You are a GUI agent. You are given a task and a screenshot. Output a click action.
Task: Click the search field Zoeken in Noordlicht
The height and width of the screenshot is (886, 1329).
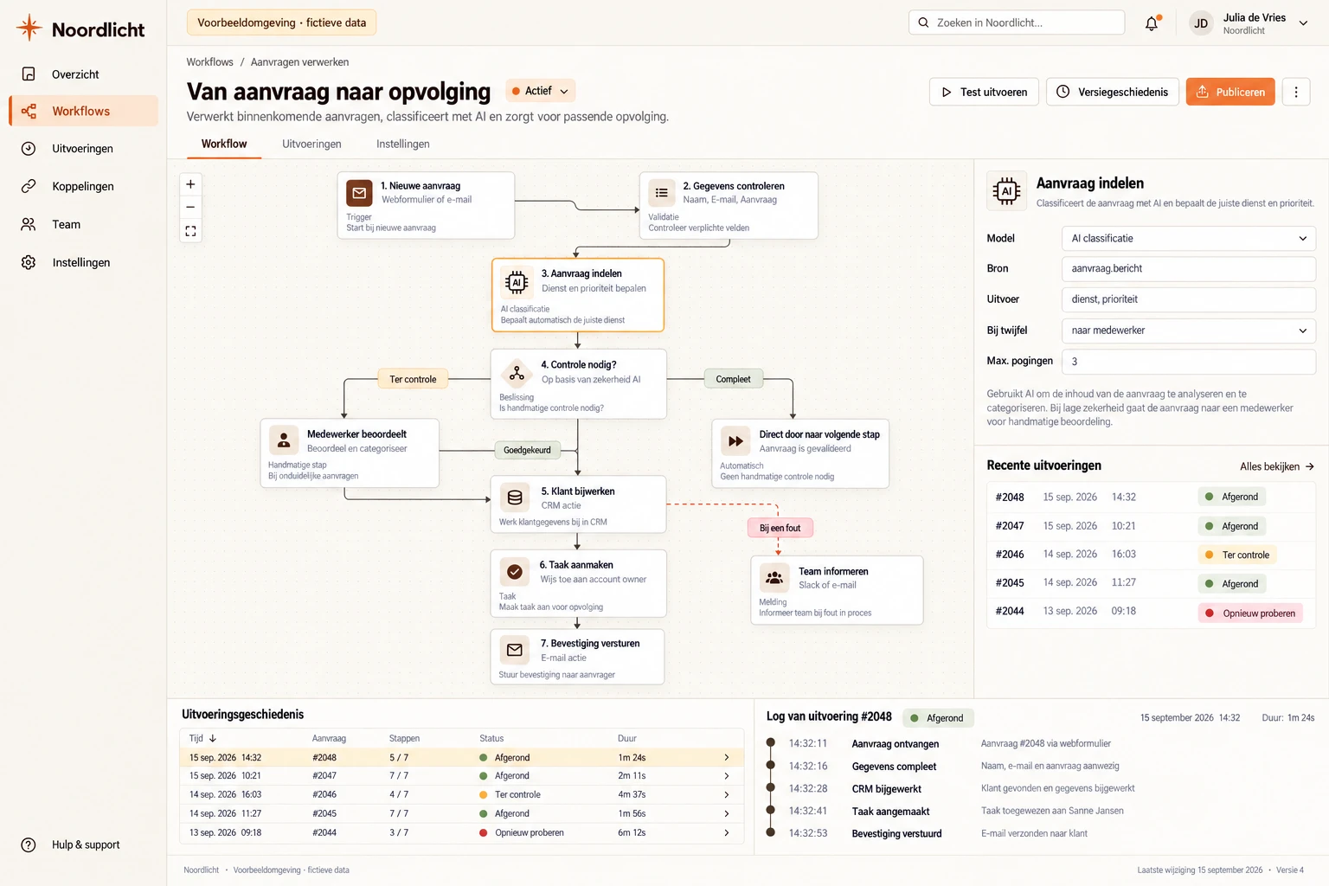pos(1017,22)
